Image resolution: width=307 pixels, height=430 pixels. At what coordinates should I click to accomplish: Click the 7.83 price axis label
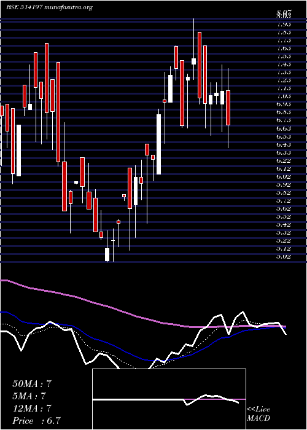coord(284,32)
